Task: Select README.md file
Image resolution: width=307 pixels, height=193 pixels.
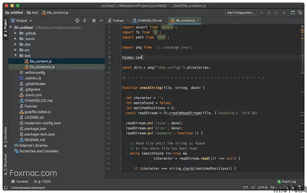Action: (32, 140)
